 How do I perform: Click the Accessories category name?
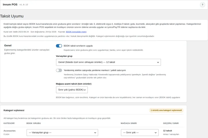point(10,131)
